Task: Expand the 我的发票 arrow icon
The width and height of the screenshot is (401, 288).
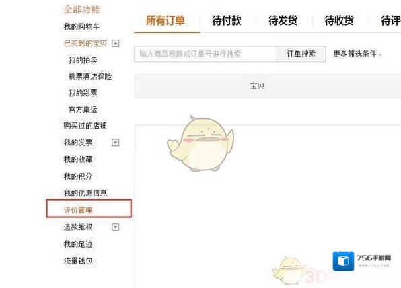Action: (x=115, y=142)
